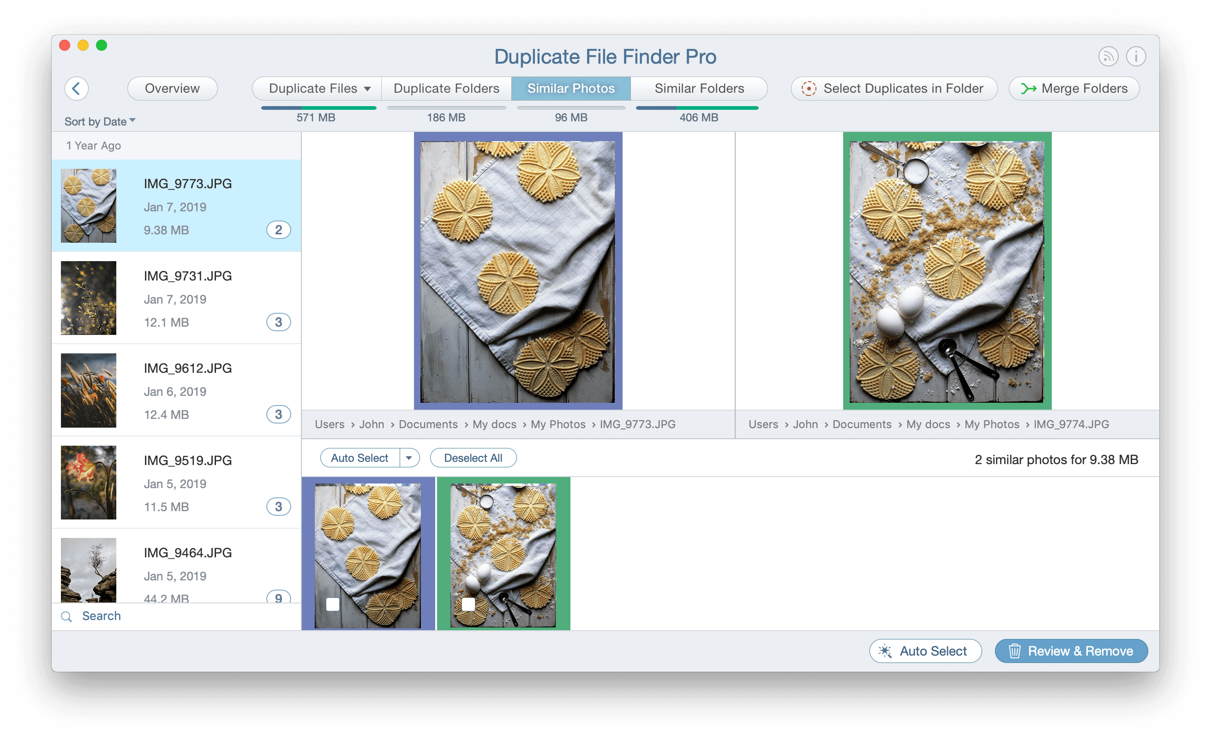Click the Select Duplicates in Folder icon
The width and height of the screenshot is (1211, 740).
(809, 88)
